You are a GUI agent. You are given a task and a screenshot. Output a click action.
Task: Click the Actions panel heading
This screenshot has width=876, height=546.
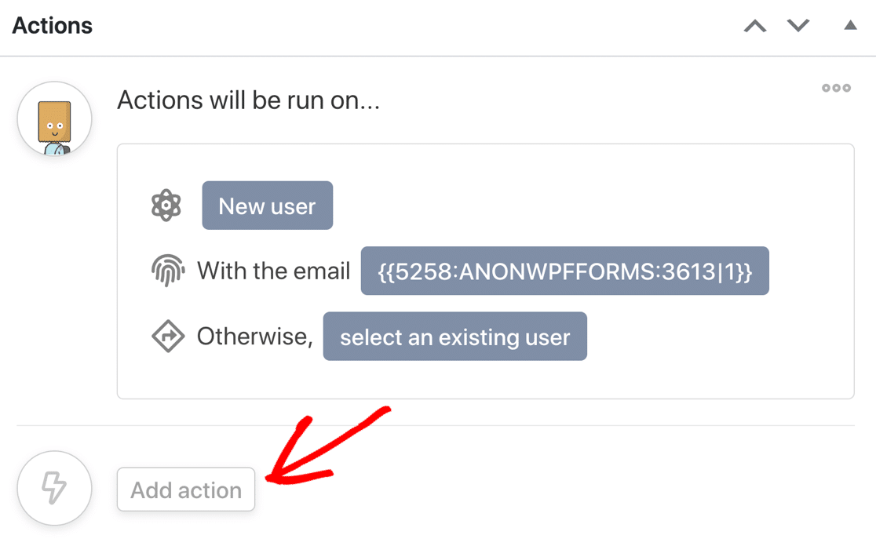coord(53,26)
